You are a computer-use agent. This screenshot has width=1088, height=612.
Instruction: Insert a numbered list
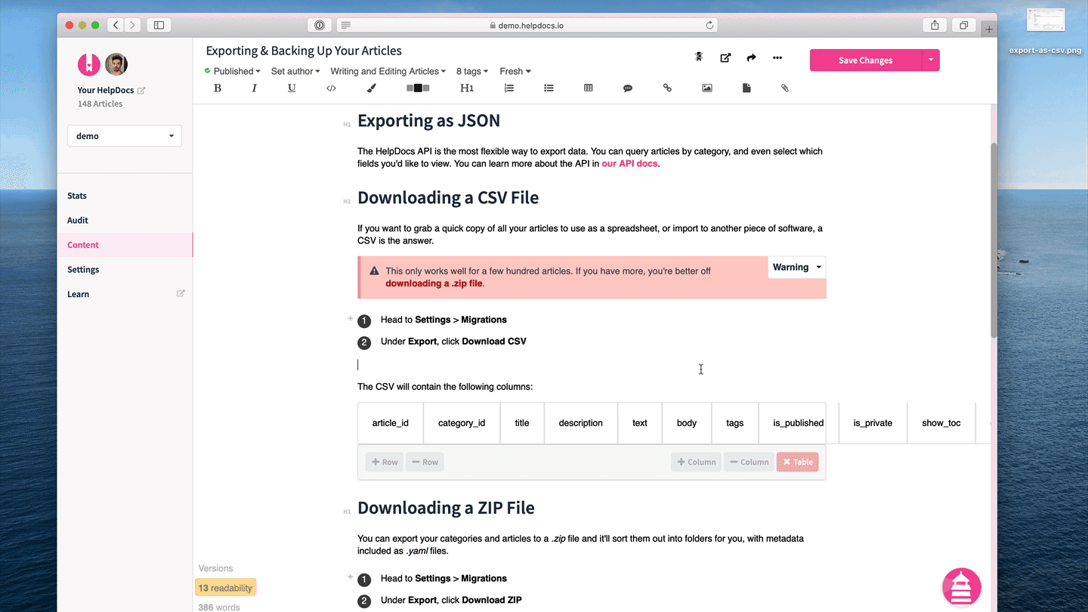(x=509, y=88)
